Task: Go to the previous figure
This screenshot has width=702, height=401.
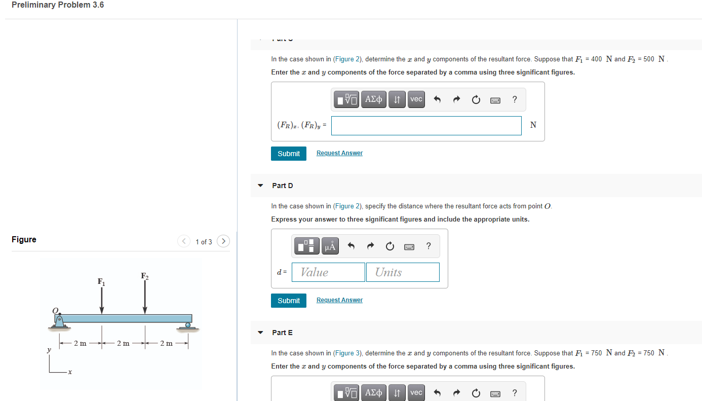Action: 184,241
